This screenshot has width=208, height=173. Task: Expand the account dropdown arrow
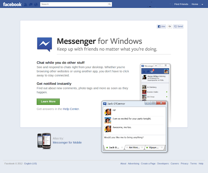coord(202,4)
